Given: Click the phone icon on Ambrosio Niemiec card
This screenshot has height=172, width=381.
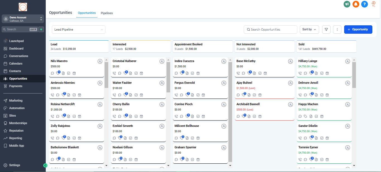Looking at the screenshot, I should pyautogui.click(x=52, y=95).
